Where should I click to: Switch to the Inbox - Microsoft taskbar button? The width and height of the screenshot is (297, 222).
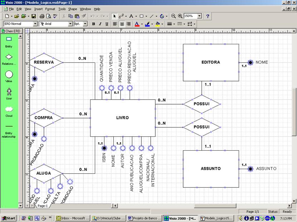[x=72, y=218]
